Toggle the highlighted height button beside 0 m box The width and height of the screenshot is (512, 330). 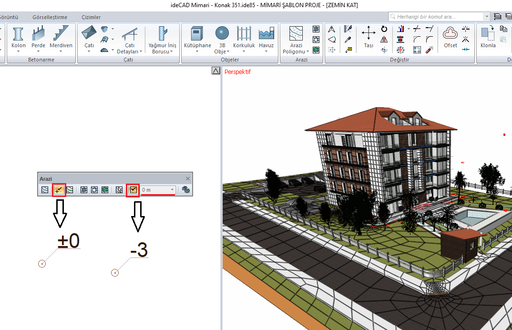point(133,190)
